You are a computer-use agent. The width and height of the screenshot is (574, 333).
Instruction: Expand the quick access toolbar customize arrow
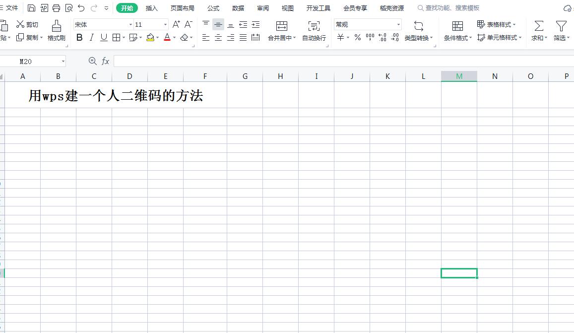coord(106,8)
